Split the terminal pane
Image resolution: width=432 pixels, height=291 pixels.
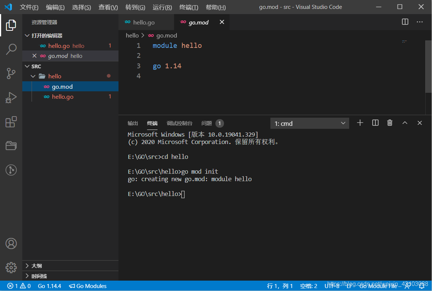375,123
